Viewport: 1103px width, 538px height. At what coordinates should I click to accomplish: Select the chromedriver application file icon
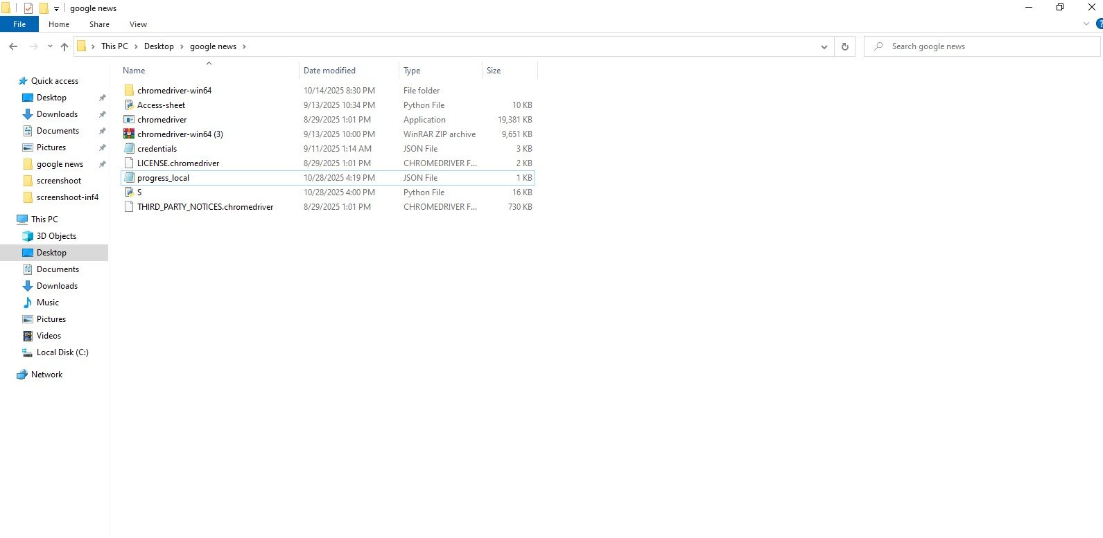pos(129,120)
